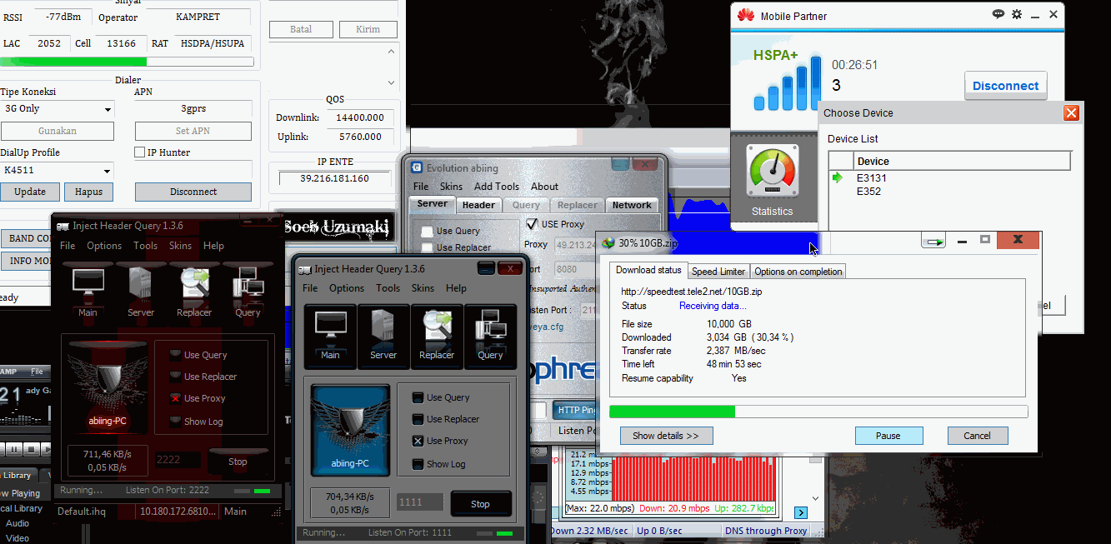Click Hapus button
This screenshot has height=544, width=1111.
click(89, 192)
